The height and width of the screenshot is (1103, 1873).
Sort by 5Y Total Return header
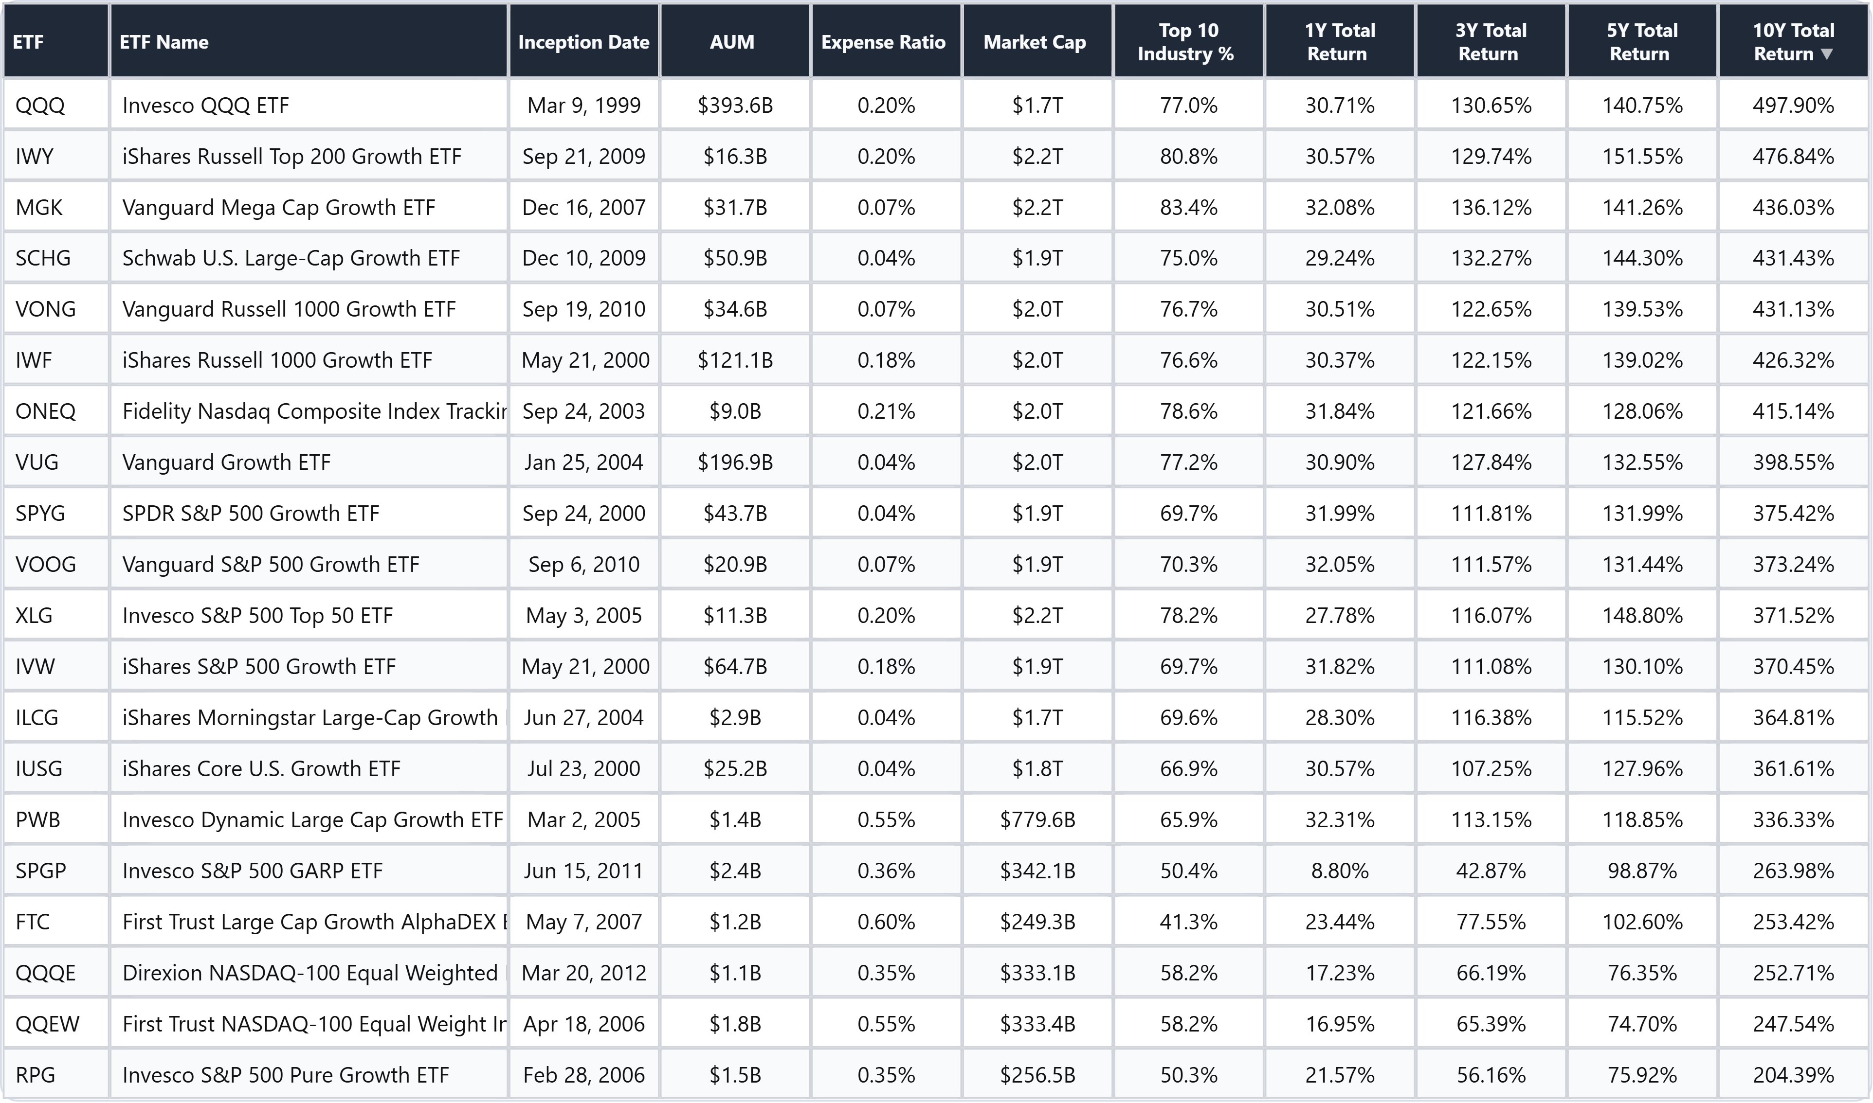[1641, 42]
